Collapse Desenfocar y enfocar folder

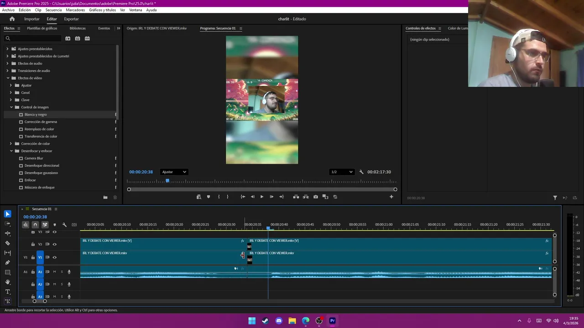[11, 151]
